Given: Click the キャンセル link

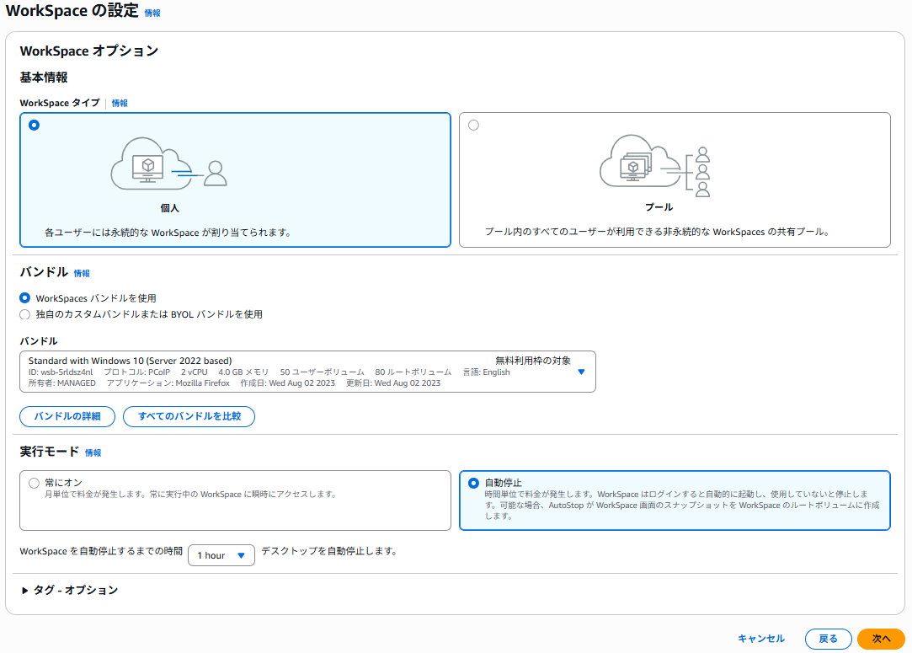Looking at the screenshot, I should pos(761,639).
